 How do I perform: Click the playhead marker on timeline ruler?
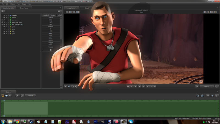(x=4, y=101)
